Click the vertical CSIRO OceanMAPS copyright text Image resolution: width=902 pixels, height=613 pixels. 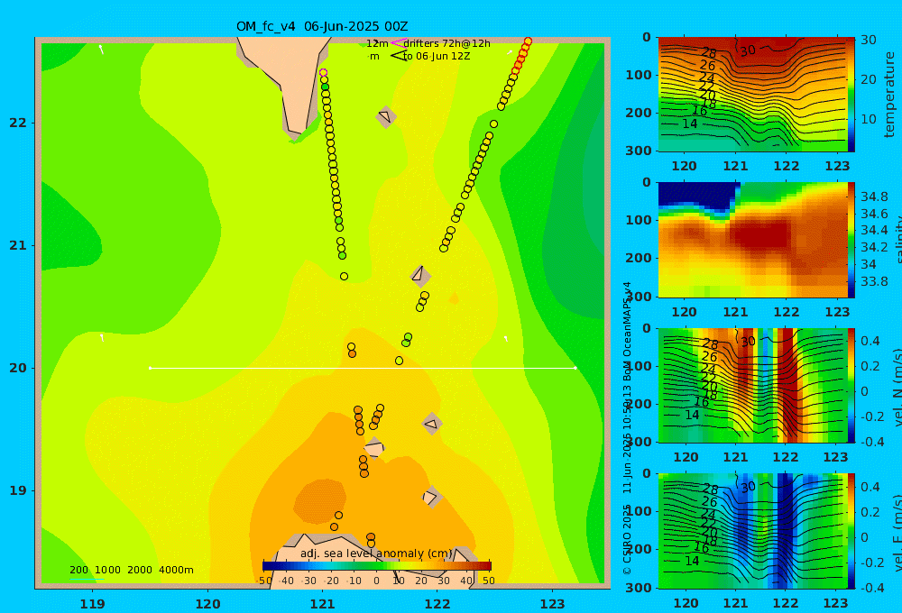coord(627,428)
